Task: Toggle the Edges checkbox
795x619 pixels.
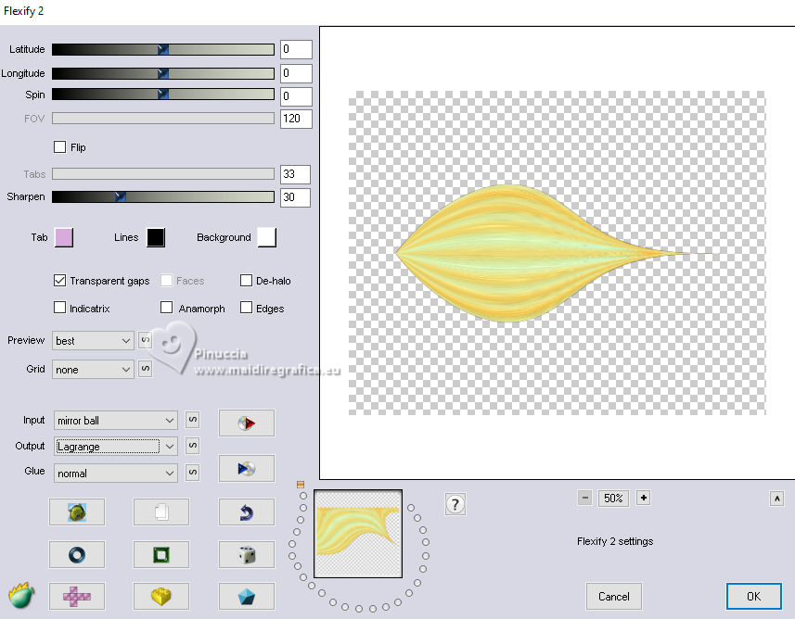Action: [246, 308]
